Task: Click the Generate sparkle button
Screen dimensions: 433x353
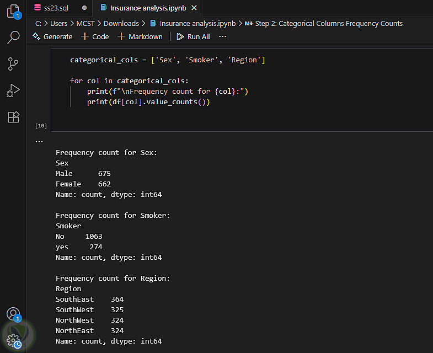Action: click(x=52, y=36)
